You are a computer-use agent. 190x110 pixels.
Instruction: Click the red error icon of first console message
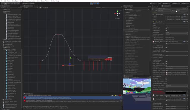25,98
